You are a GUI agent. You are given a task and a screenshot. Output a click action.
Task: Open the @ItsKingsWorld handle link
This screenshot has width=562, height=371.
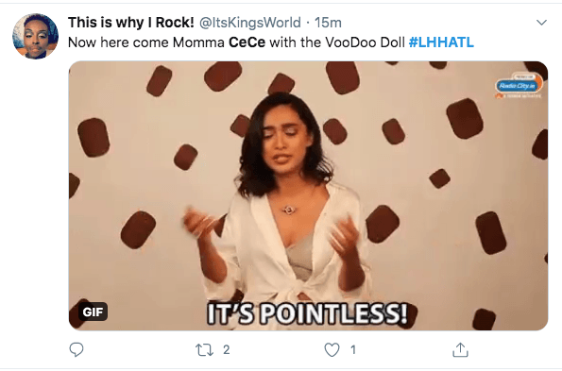click(249, 23)
